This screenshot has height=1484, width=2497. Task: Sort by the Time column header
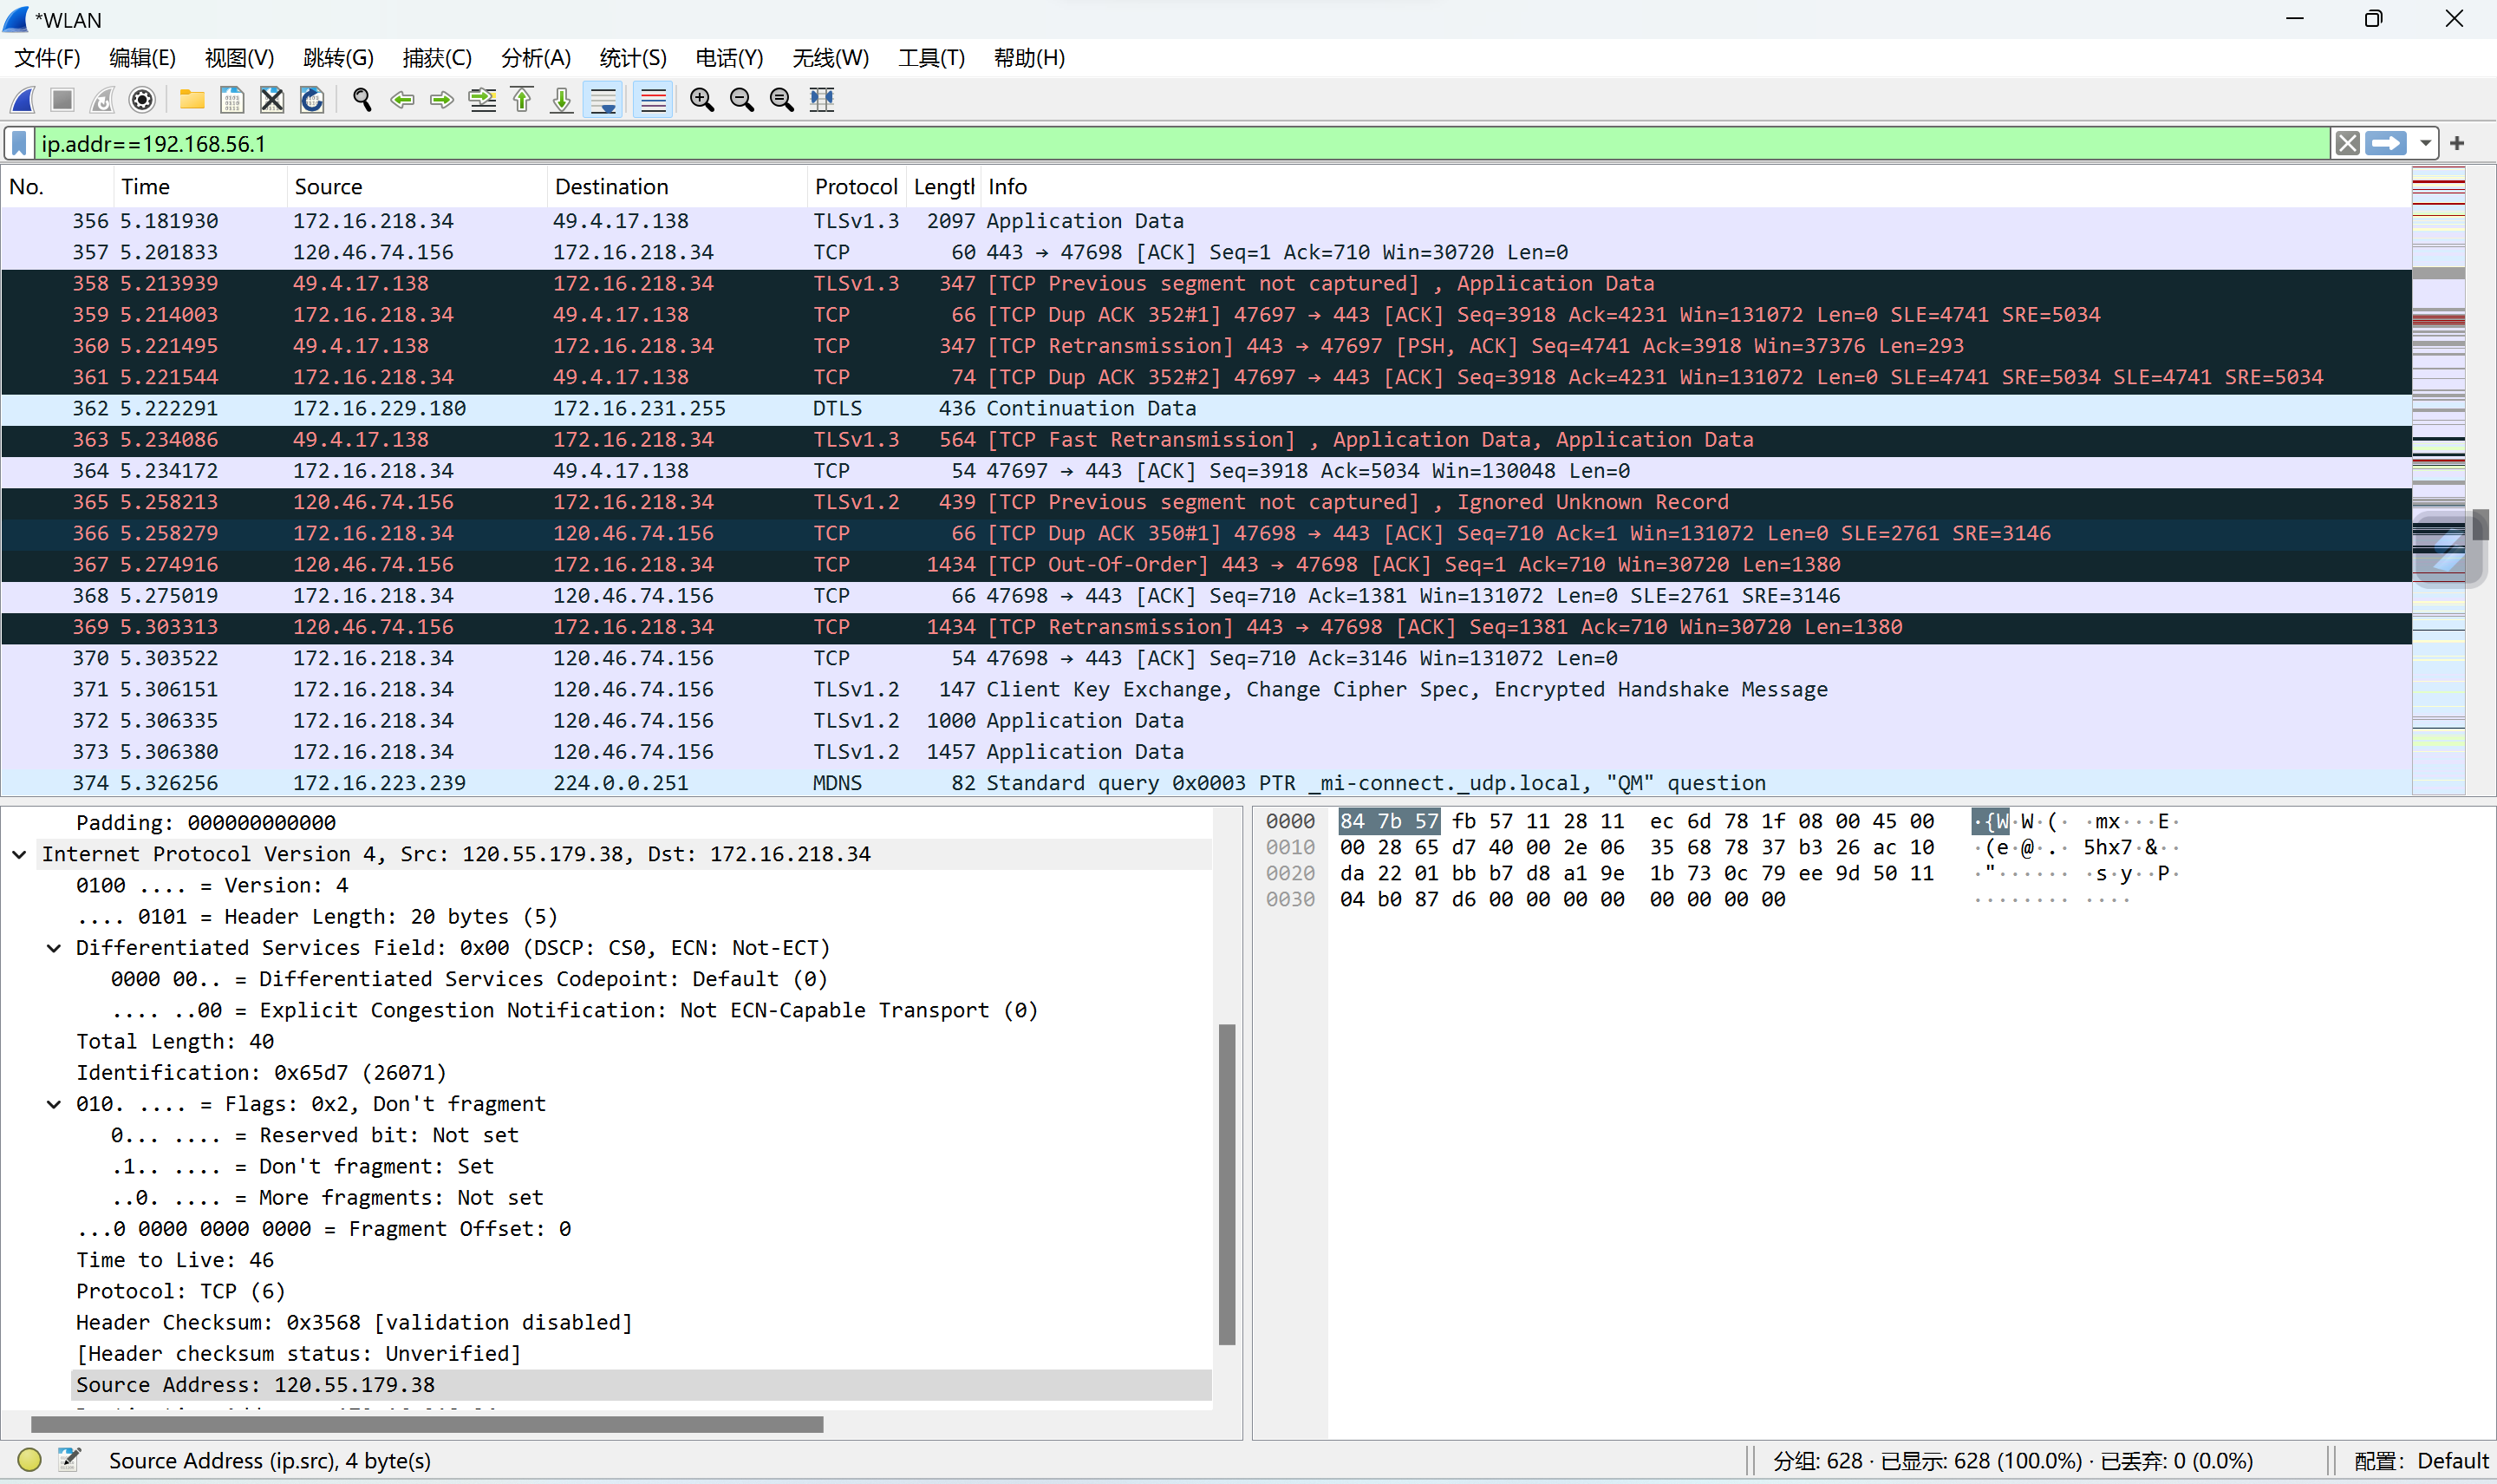(x=200, y=187)
